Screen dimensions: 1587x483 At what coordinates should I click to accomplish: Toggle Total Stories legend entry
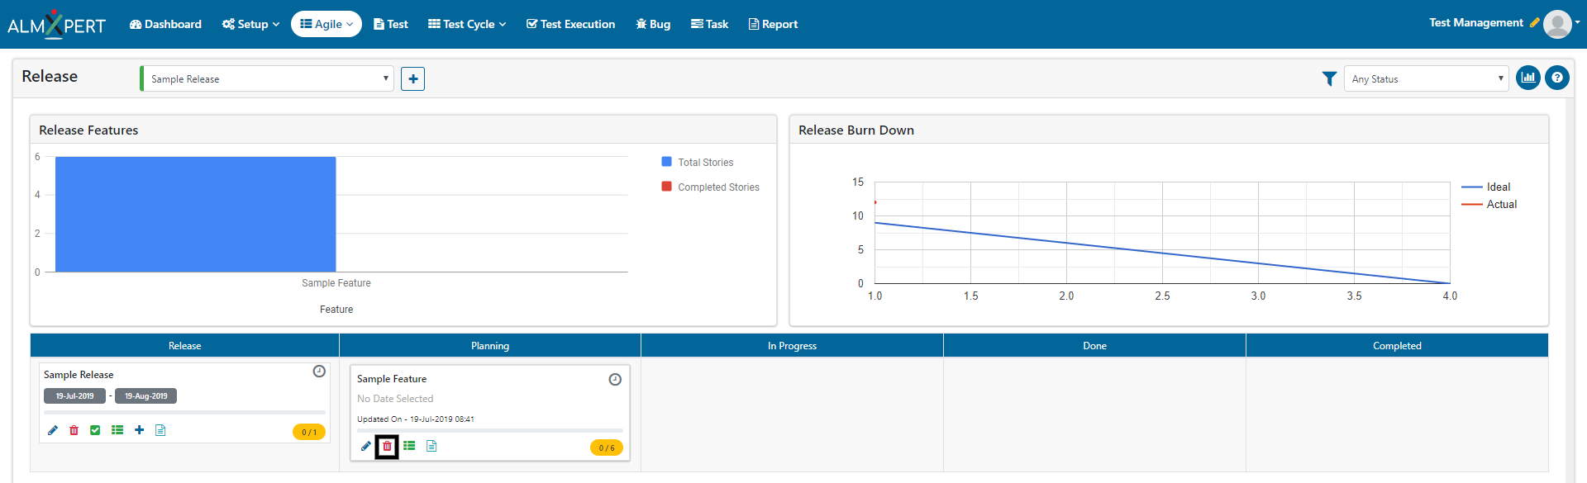(705, 163)
